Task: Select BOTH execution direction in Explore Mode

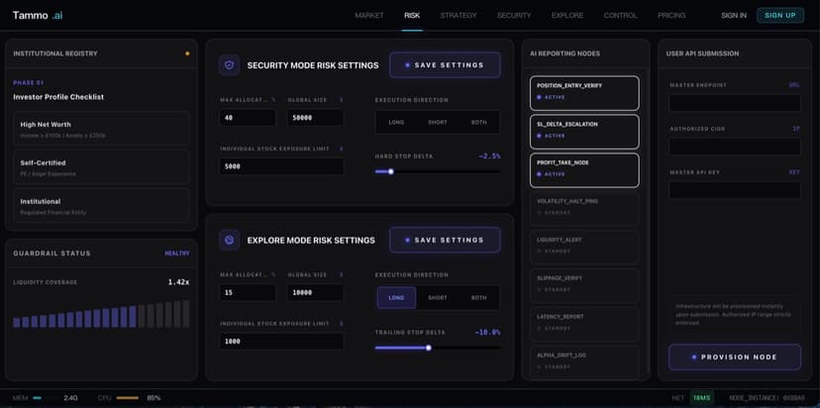Action: (479, 298)
